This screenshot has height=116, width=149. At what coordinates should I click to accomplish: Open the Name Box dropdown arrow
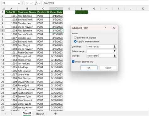[19, 3]
